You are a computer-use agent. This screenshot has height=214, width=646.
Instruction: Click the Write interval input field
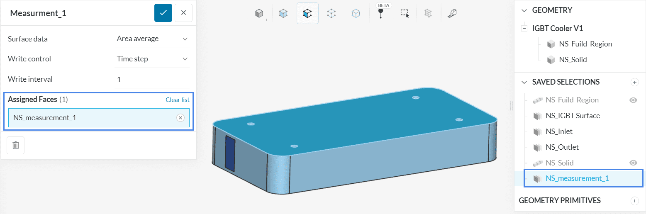[152, 79]
